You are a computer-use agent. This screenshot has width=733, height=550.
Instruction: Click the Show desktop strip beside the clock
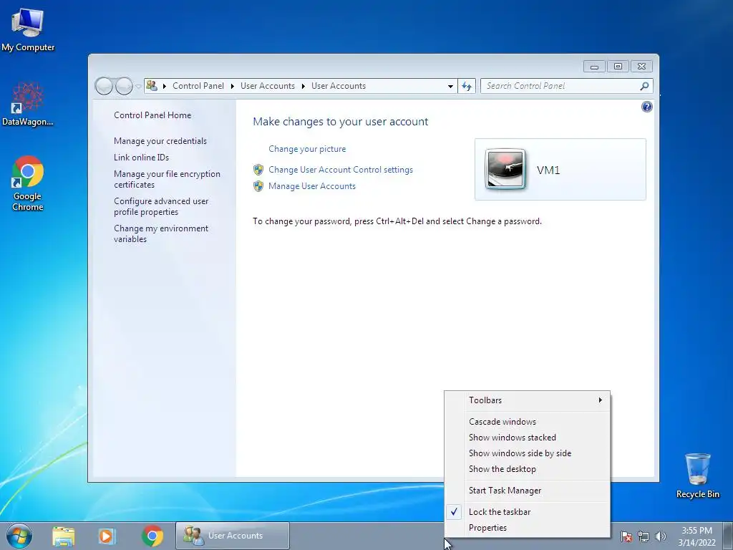pyautogui.click(x=728, y=536)
